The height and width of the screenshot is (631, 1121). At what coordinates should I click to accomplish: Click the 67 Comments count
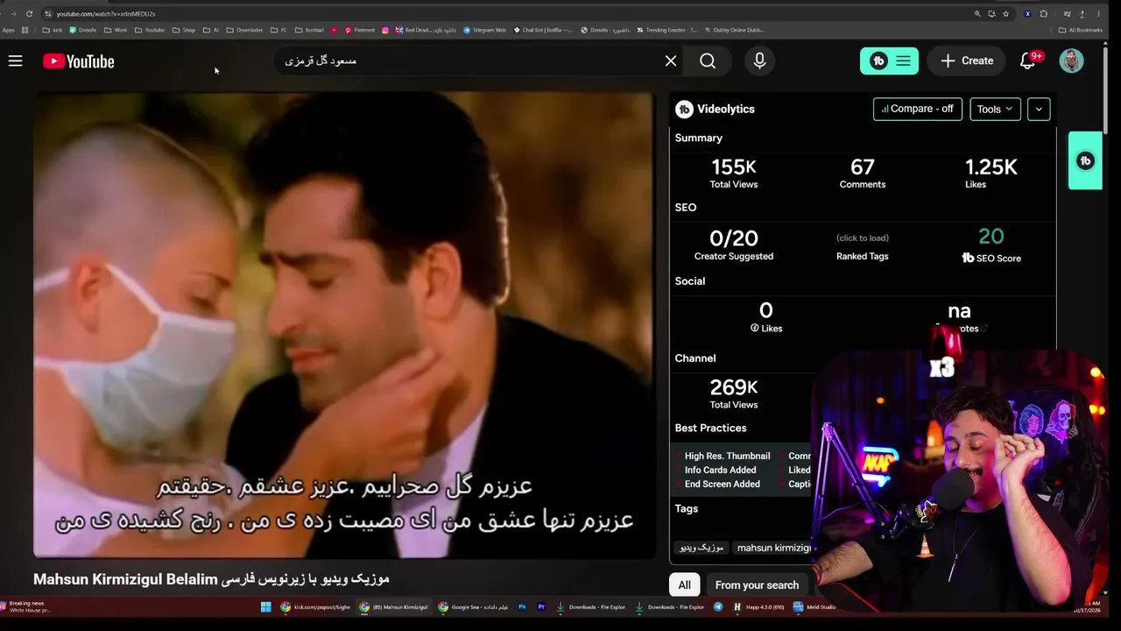863,167
